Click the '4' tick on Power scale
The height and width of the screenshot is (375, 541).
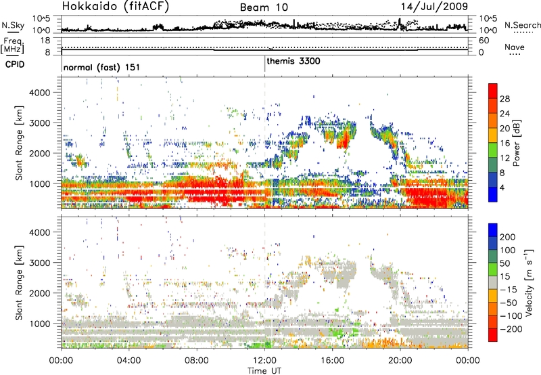coord(502,187)
